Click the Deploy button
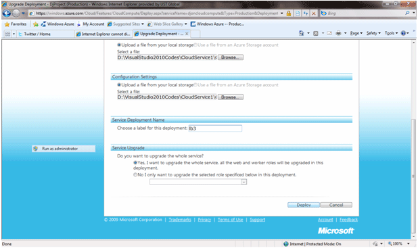 pos(304,205)
